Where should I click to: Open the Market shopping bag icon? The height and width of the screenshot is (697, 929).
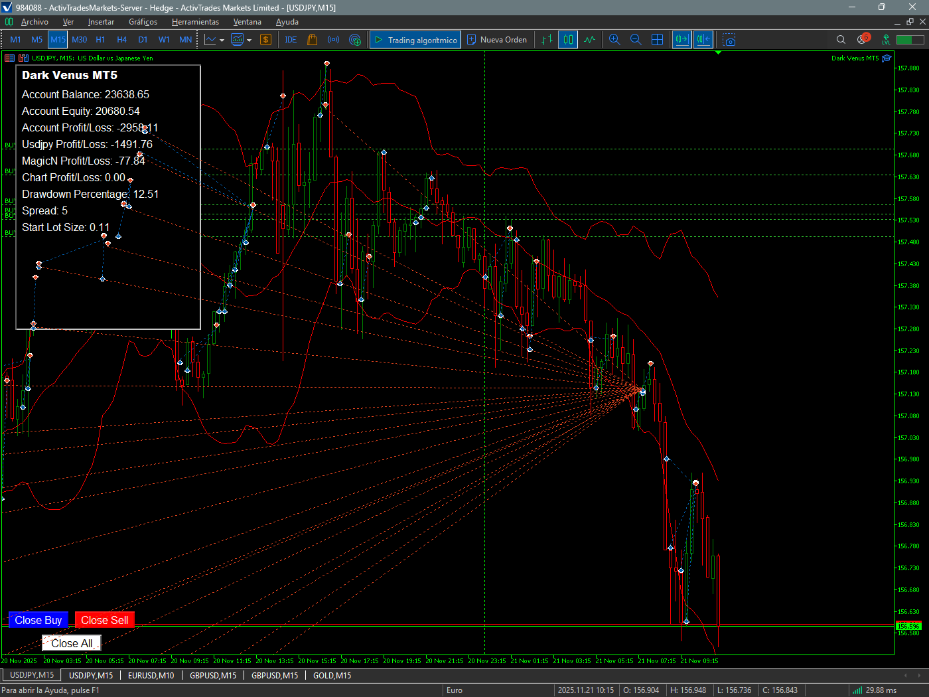(312, 40)
